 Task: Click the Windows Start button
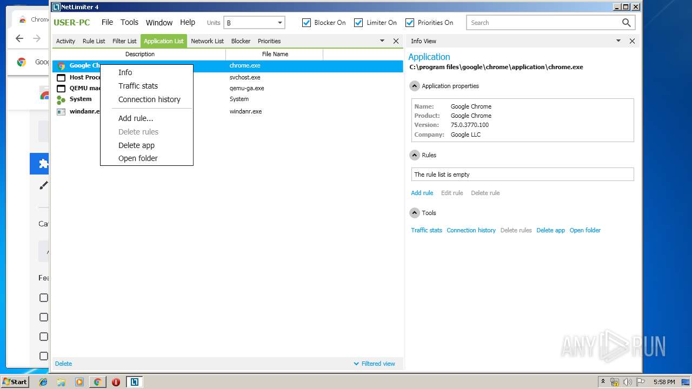(15, 382)
